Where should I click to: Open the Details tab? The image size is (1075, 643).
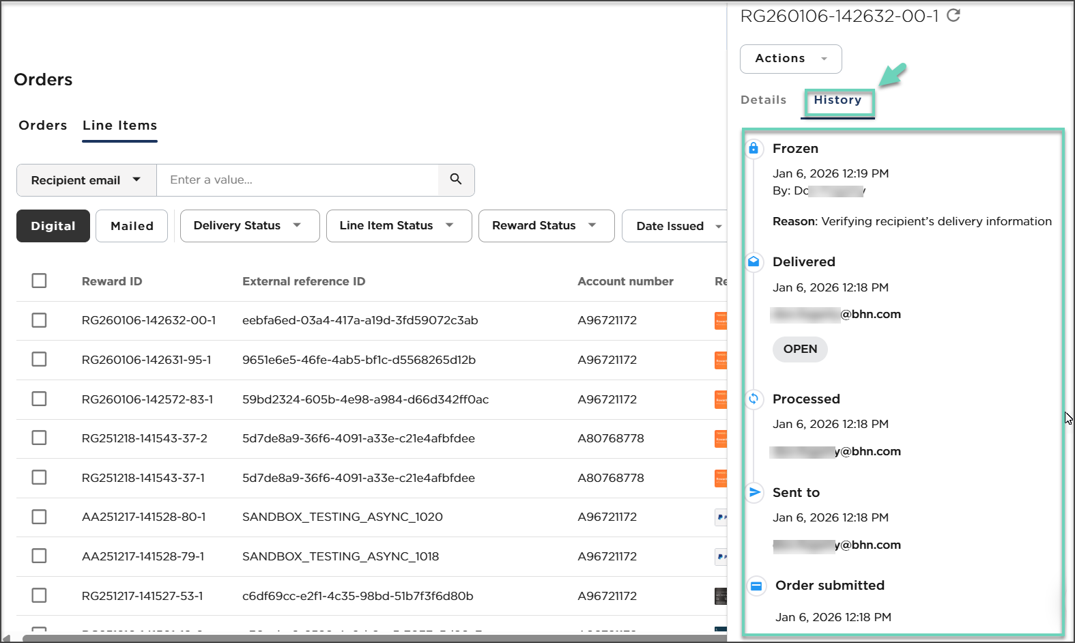pos(763,100)
